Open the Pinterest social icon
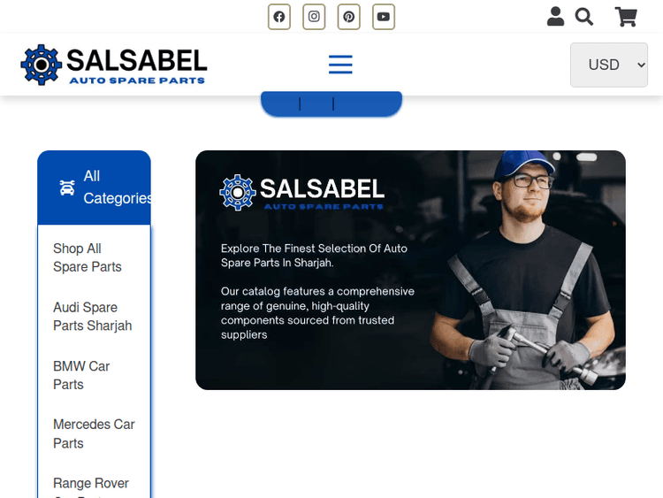663x498 pixels. coord(349,17)
